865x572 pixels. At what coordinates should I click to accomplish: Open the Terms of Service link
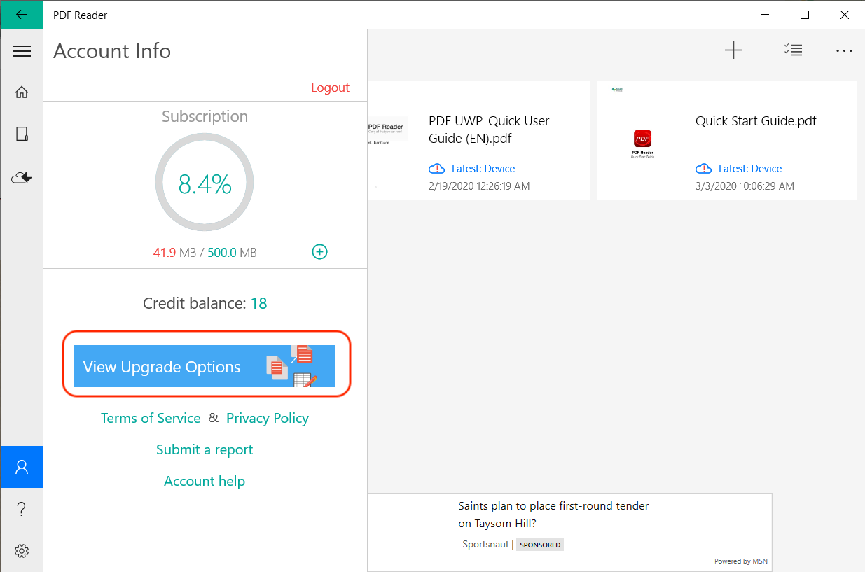click(151, 418)
